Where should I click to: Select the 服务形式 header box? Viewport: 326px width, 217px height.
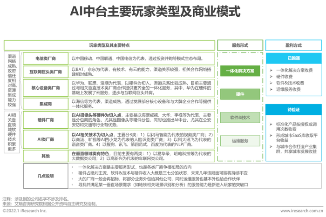tap(240, 45)
